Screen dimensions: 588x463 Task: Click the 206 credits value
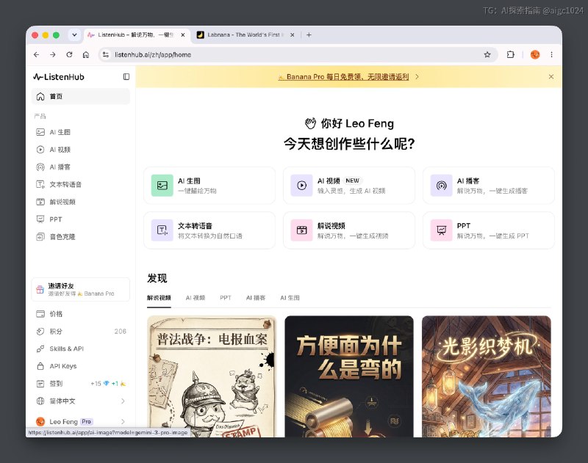(121, 331)
